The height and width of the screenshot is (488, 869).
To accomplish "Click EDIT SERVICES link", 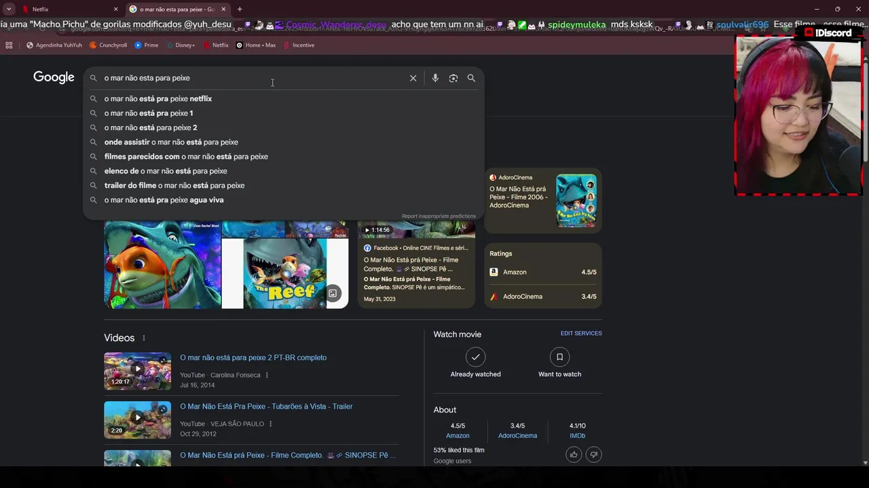I will (581, 333).
